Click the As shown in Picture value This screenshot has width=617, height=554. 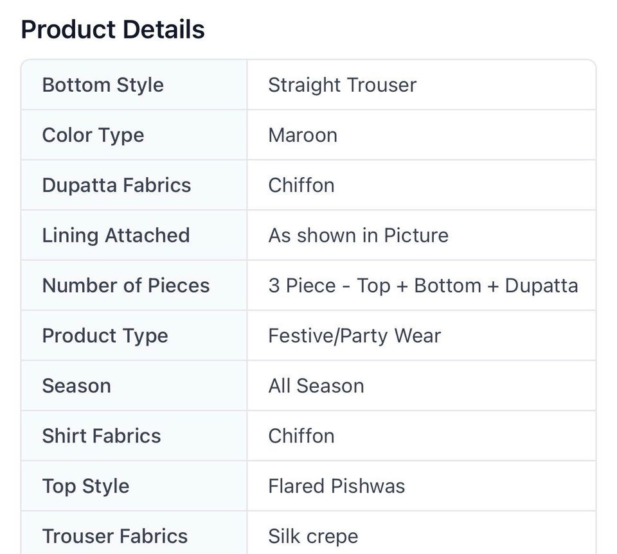click(x=359, y=236)
